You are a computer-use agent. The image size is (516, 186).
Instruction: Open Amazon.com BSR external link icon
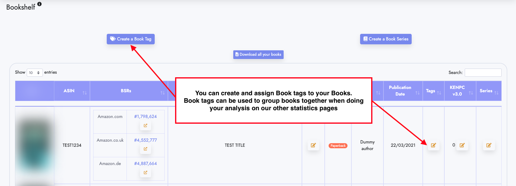[145, 125]
